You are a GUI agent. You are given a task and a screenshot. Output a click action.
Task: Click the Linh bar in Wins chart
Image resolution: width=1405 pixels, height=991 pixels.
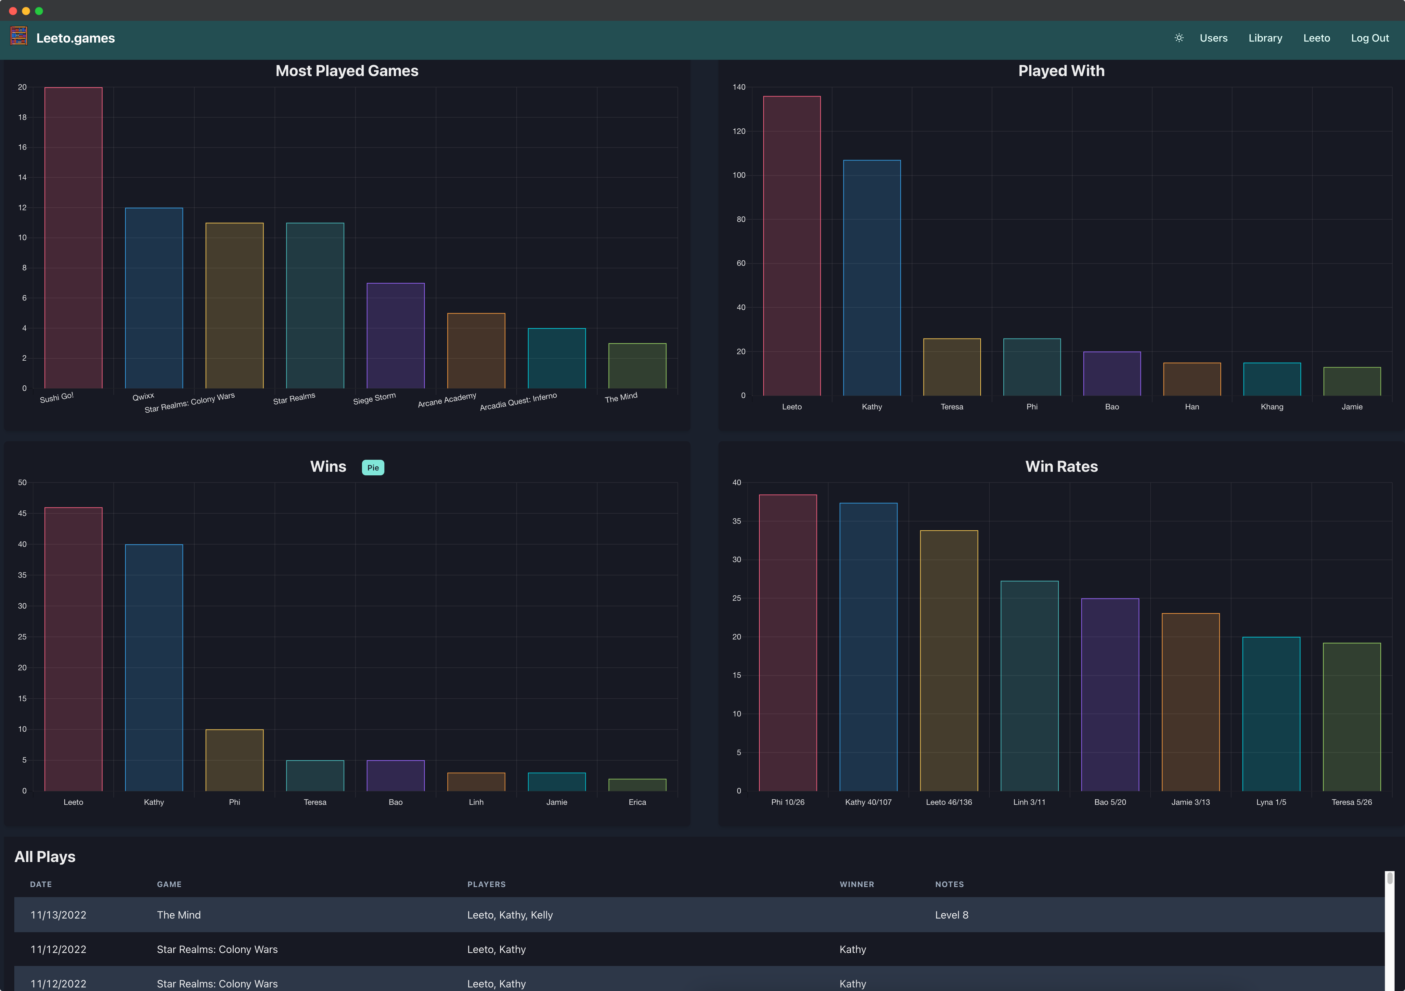(x=476, y=782)
